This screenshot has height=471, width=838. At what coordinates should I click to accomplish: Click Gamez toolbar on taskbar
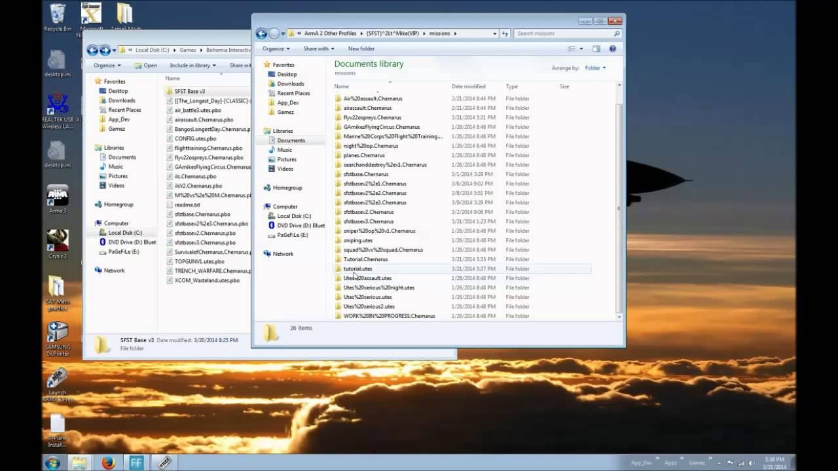click(697, 462)
